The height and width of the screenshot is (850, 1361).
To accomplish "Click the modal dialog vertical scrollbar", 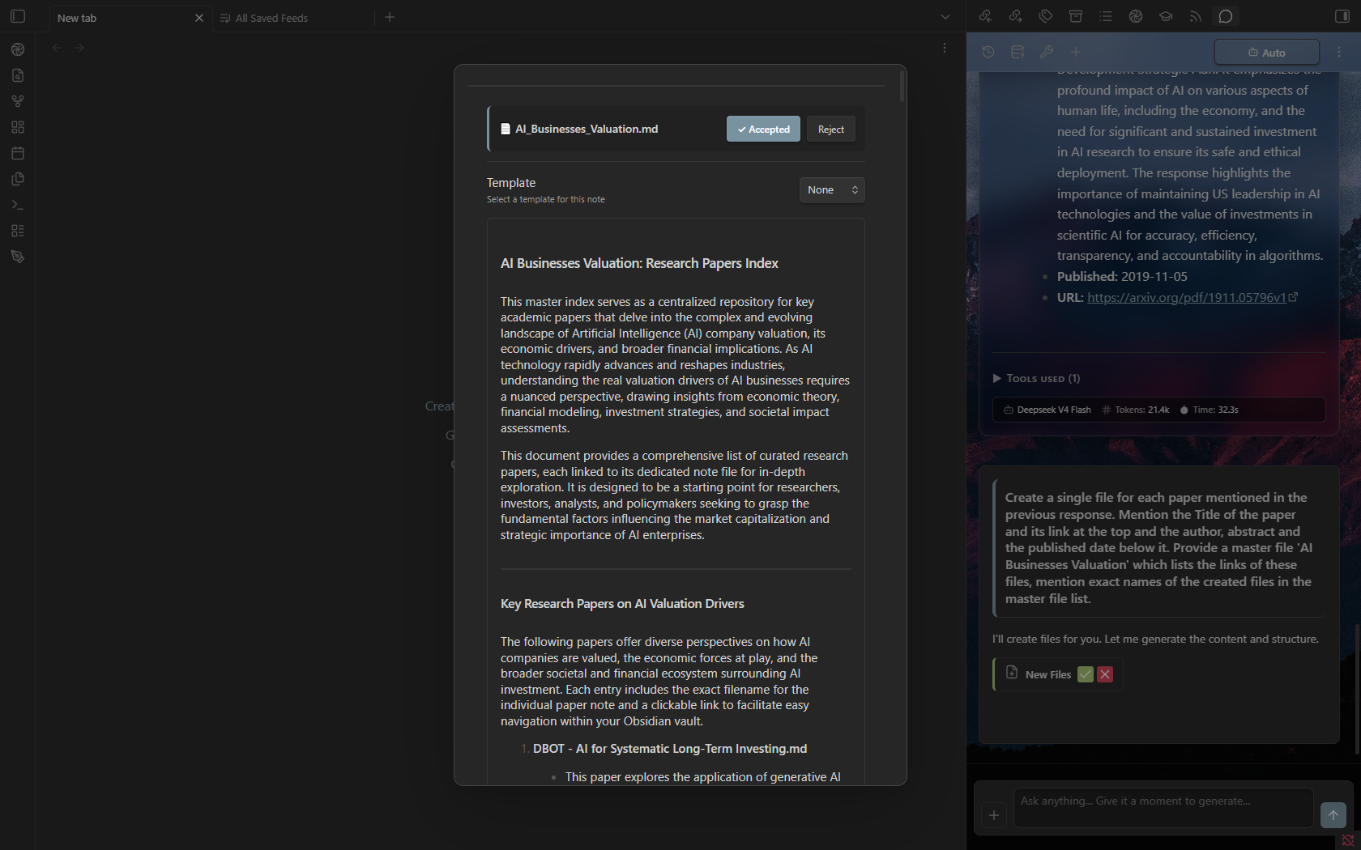I will pyautogui.click(x=902, y=86).
